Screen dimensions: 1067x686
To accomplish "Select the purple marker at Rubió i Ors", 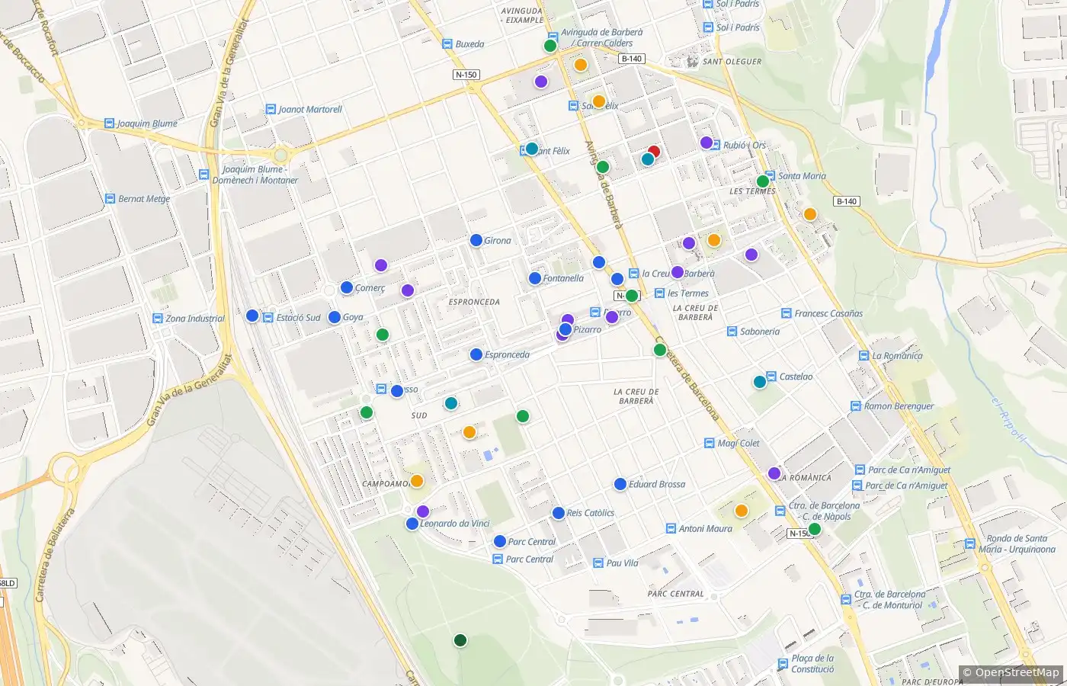I will tap(707, 143).
